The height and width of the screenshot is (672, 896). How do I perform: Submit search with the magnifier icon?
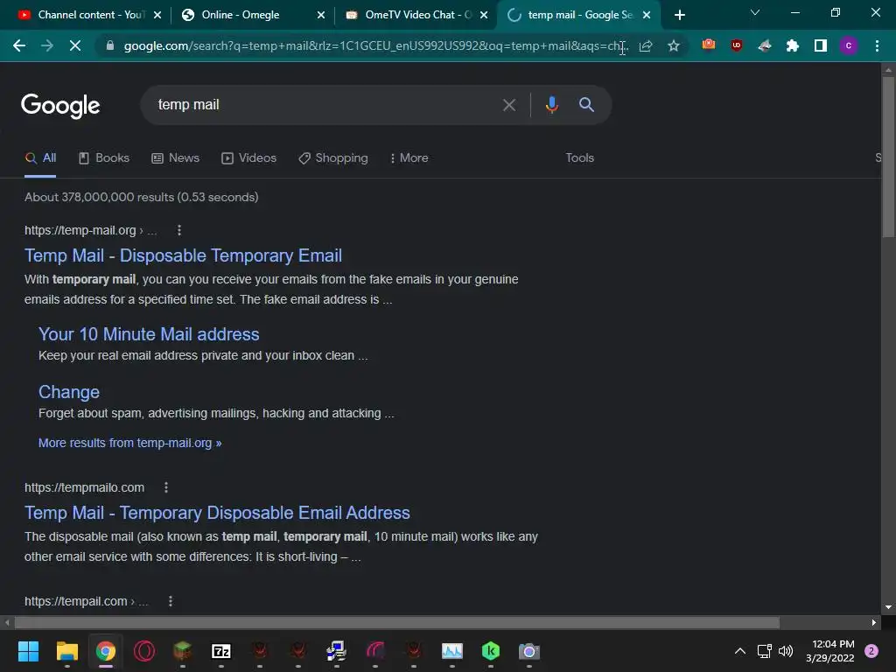click(x=586, y=105)
